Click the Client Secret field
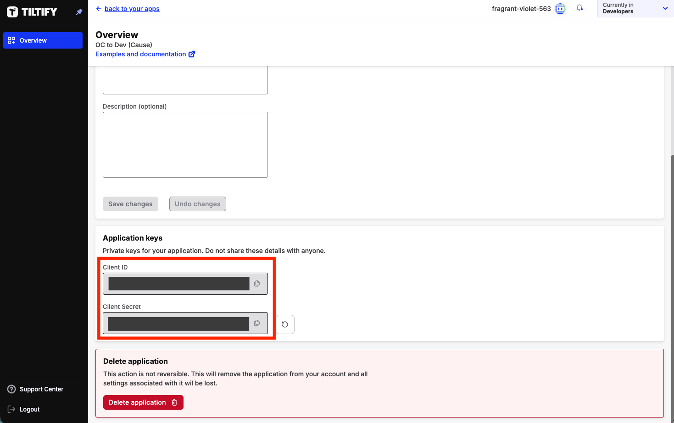 (185, 323)
